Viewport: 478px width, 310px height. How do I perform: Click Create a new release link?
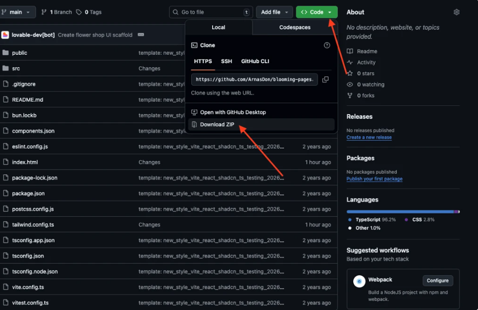[x=369, y=137]
